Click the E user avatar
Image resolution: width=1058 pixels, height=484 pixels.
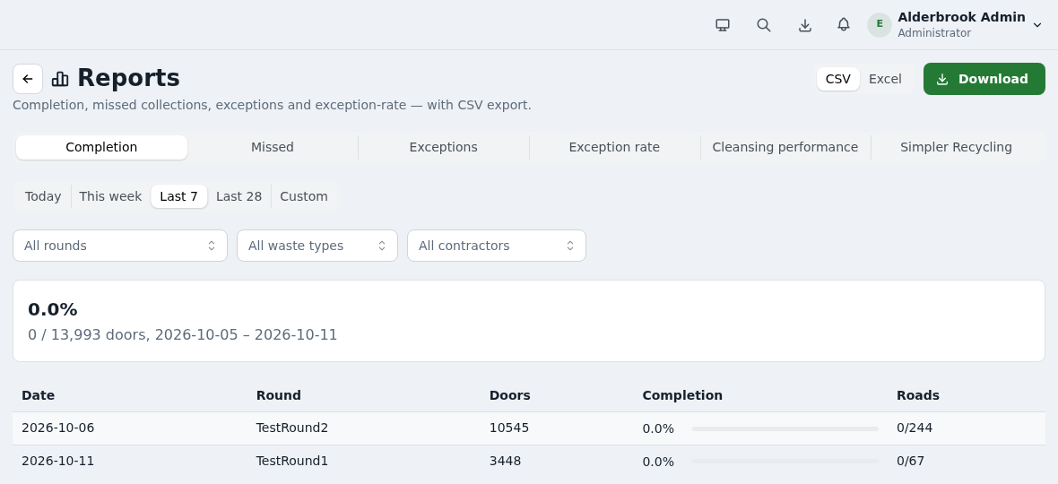click(880, 25)
